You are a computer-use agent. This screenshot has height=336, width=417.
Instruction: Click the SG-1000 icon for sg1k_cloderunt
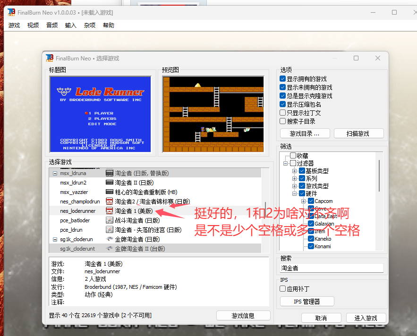(x=109, y=249)
